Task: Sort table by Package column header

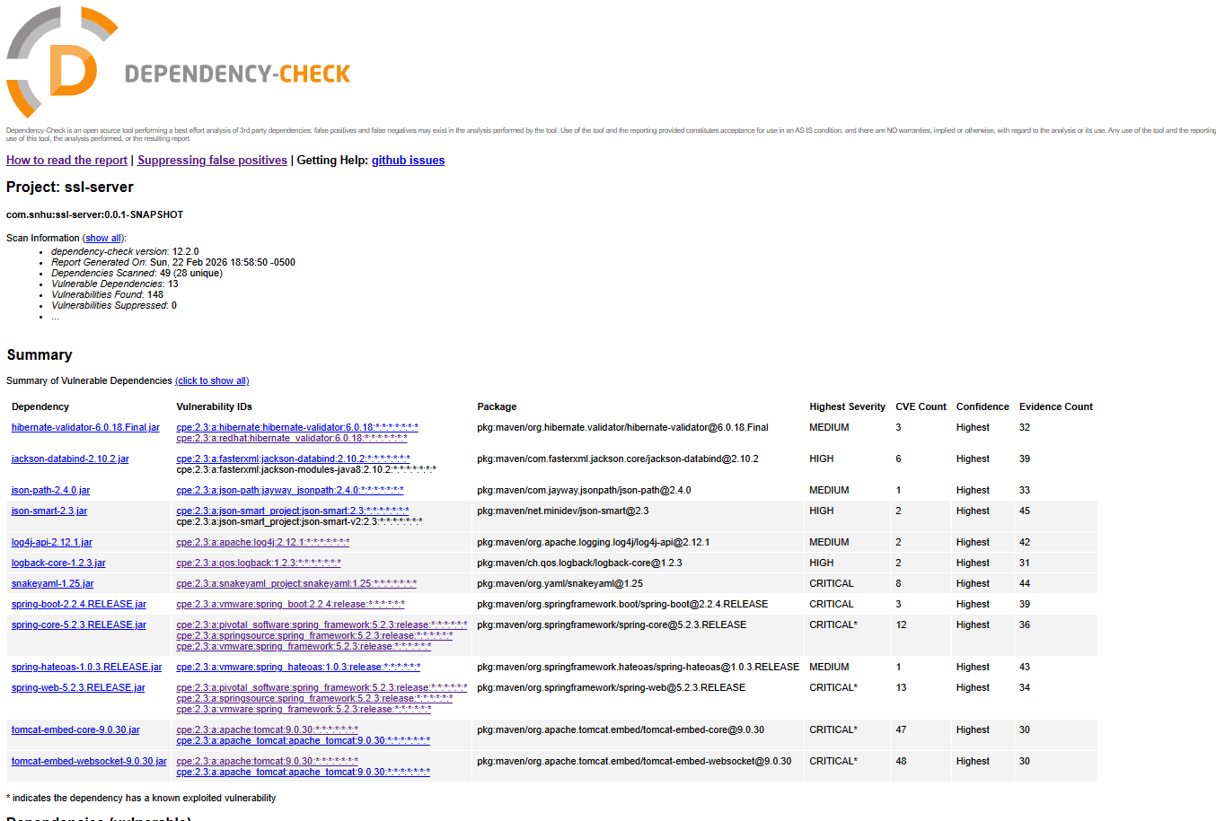Action: (x=497, y=407)
